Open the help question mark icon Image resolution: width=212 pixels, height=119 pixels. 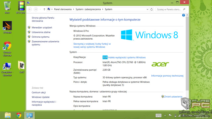point(184,15)
